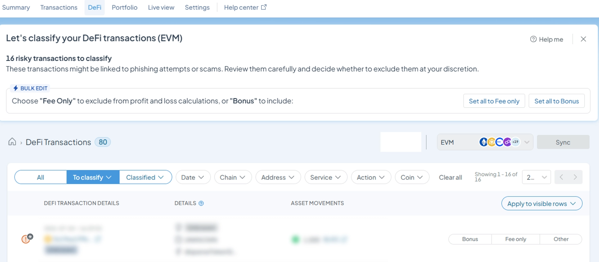Click the purple Polygon chain icon
Screen dimensions: 599x262
pyautogui.click(x=507, y=142)
